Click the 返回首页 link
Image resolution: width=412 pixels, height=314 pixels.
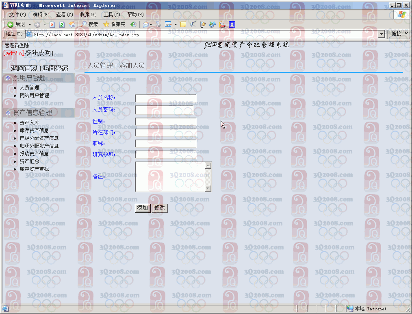24,68
